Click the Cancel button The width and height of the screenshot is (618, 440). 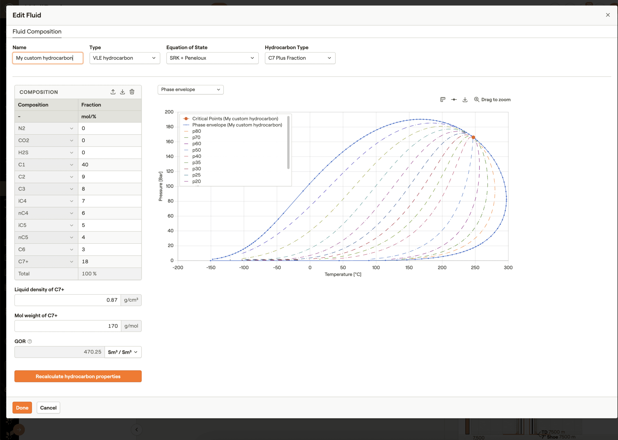[x=48, y=408]
